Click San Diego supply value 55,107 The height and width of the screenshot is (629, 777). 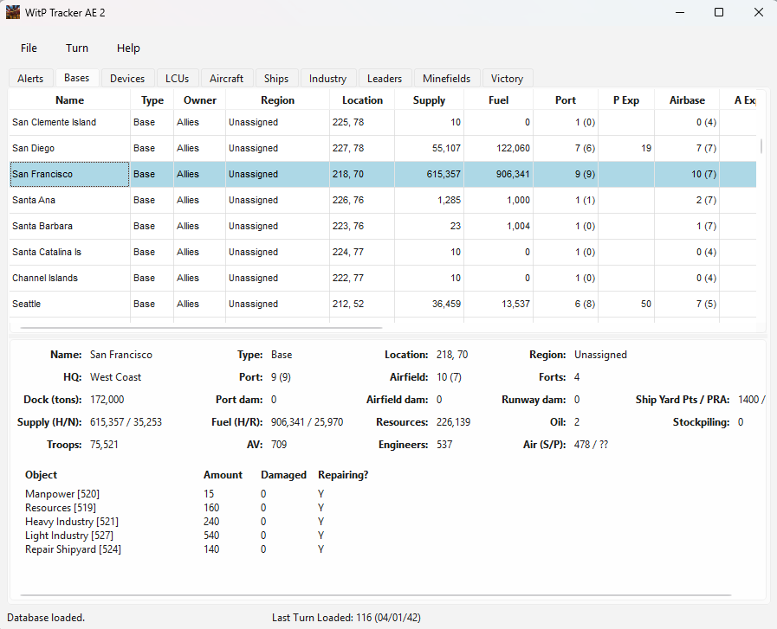[446, 148]
